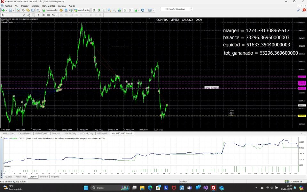Toggle chart shift from right edge
Viewport: 307px width, 192px height.
pos(130,10)
